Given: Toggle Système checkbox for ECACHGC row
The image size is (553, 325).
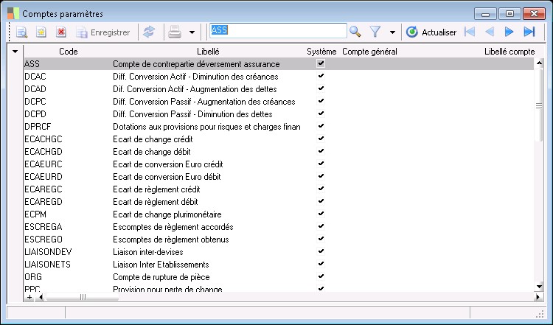Looking at the screenshot, I should tap(321, 139).
